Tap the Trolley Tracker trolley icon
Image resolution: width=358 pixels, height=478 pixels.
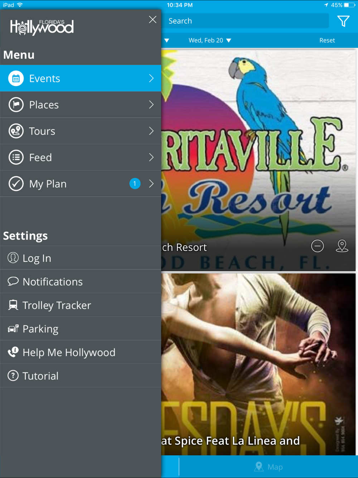(x=13, y=305)
